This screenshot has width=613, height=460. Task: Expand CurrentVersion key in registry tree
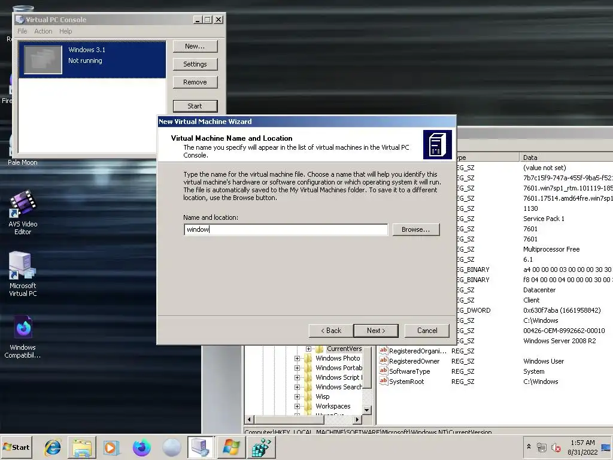[x=308, y=349]
